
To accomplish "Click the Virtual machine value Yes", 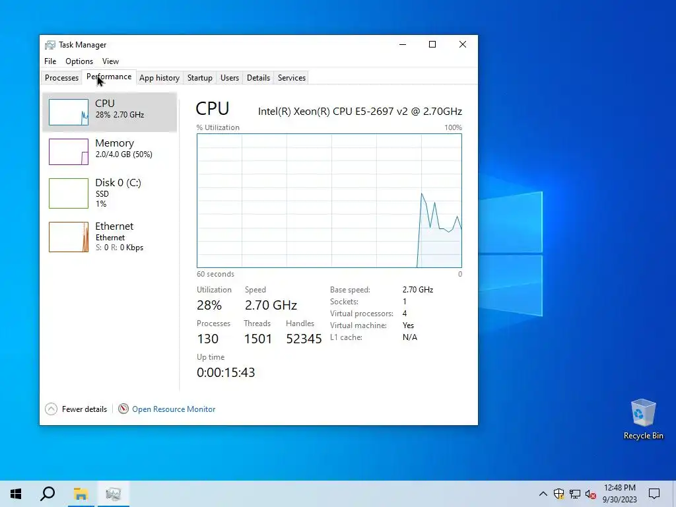I will point(408,325).
